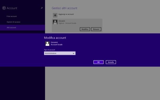Image resolution: width=160 pixels, height=100 pixels.
Task: Click the "Gestisci altri account" heading
Action: 65,8
